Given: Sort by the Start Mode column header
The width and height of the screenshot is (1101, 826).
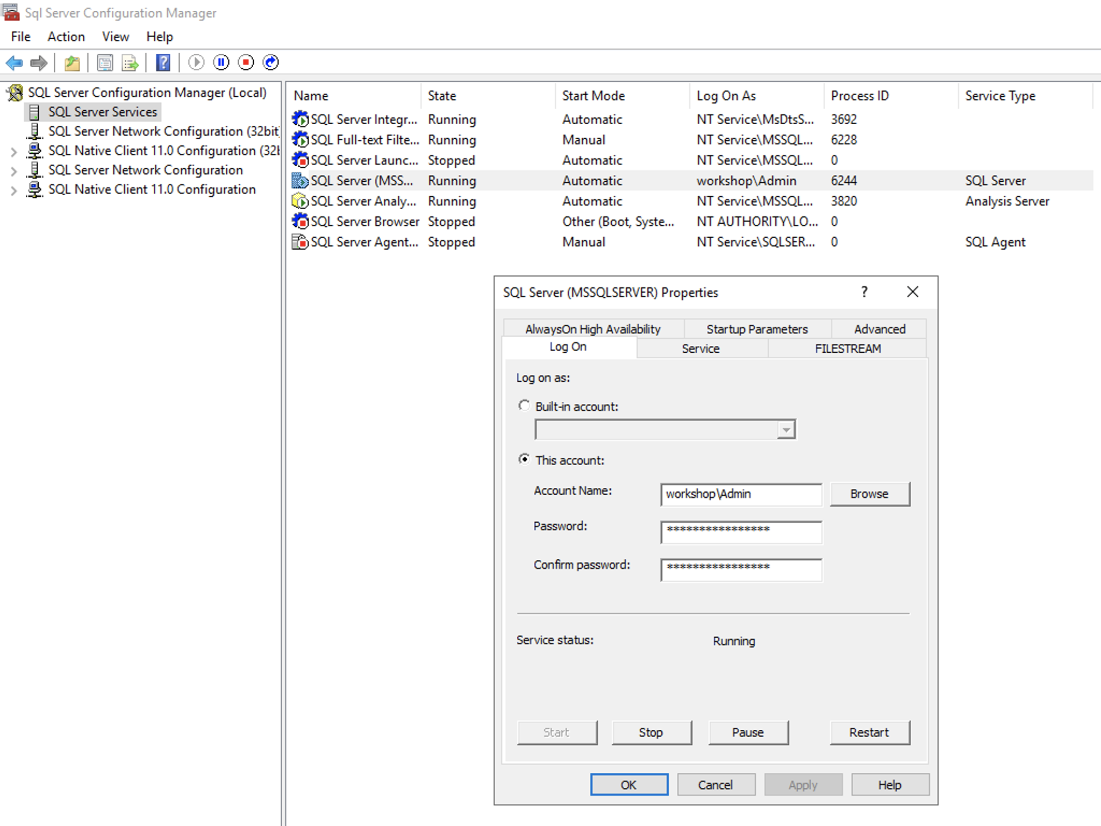Looking at the screenshot, I should coord(623,96).
